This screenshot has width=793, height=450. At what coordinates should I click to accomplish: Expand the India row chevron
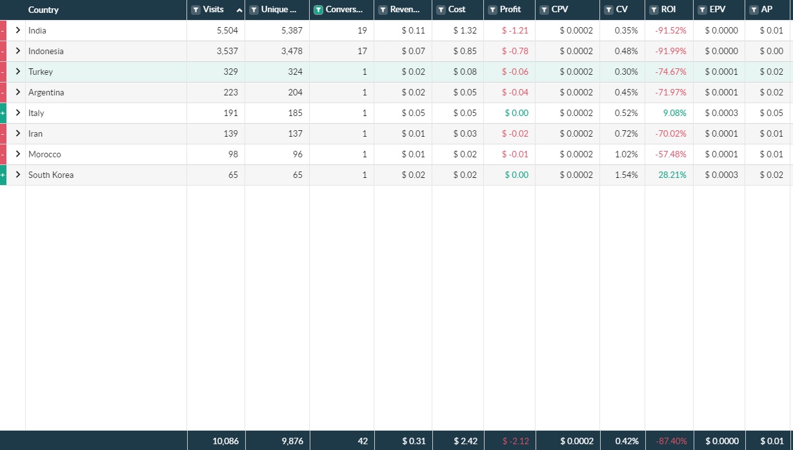pyautogui.click(x=18, y=30)
